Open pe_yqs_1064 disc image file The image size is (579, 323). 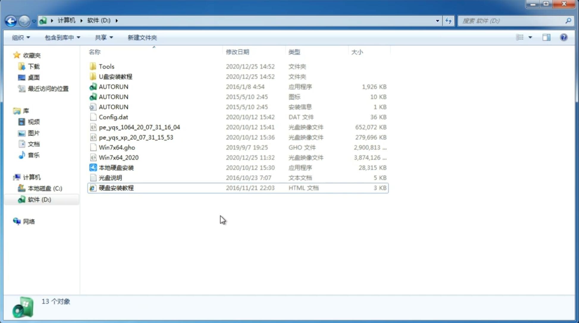click(139, 127)
